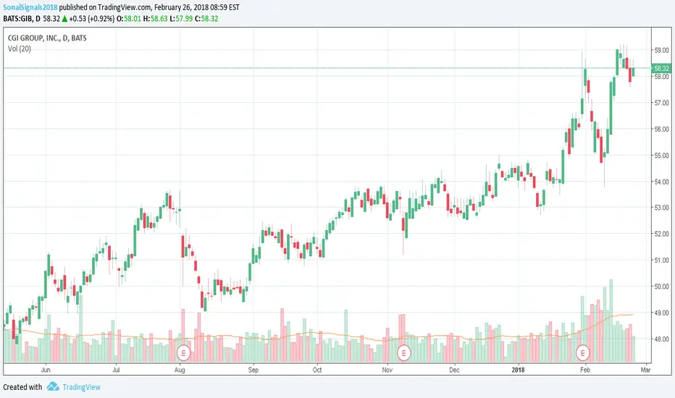Image resolution: width=675 pixels, height=398 pixels.
Task: Click the +0.53 (+0.92%) change value
Action: (x=92, y=19)
